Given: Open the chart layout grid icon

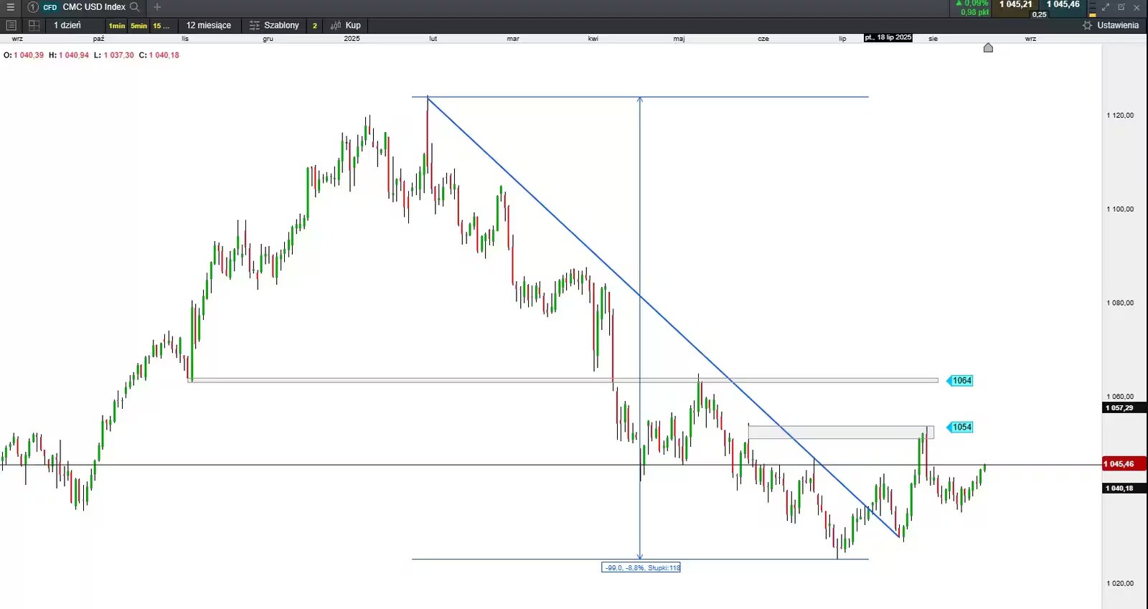Looking at the screenshot, I should 34,25.
